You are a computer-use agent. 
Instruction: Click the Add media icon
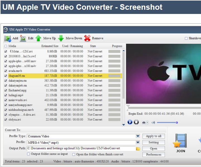(x=8, y=38)
